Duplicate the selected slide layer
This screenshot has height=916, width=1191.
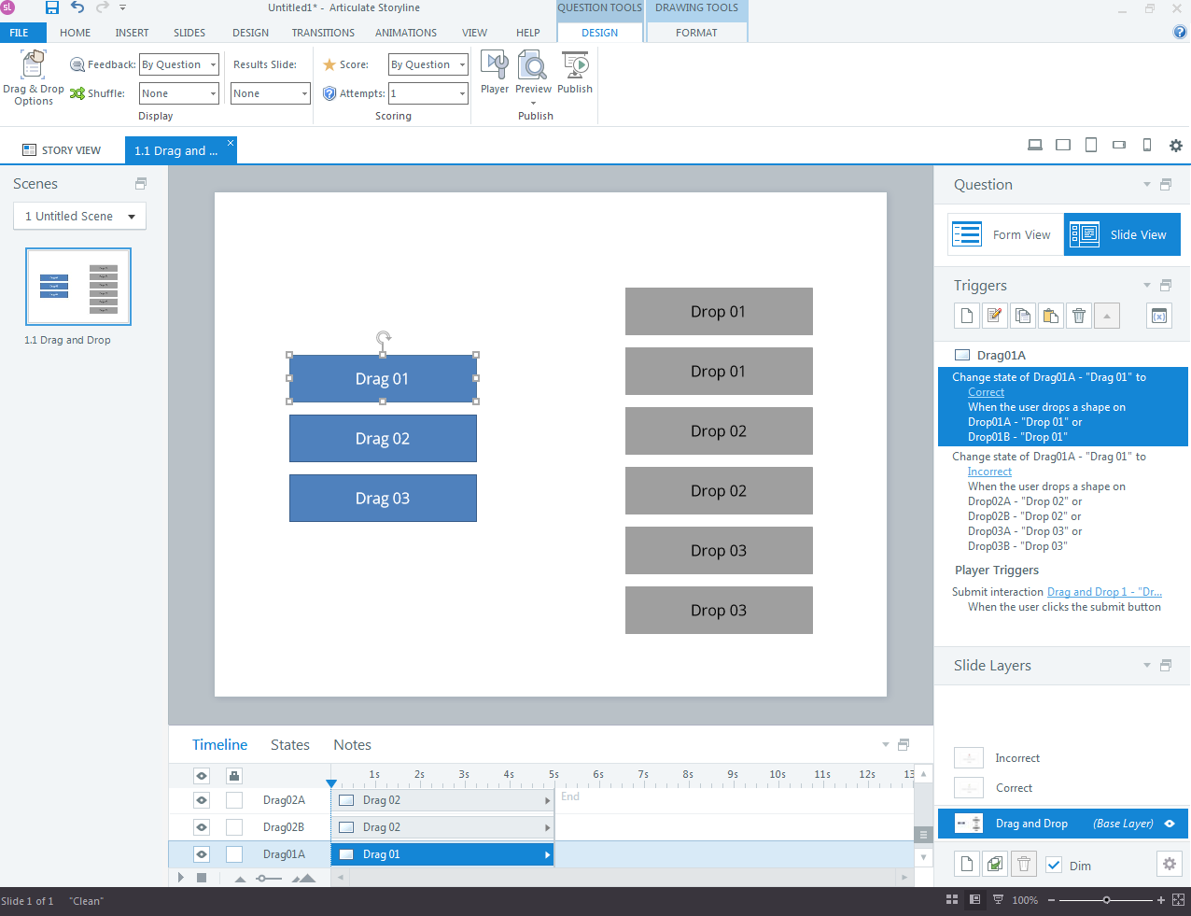click(x=995, y=865)
